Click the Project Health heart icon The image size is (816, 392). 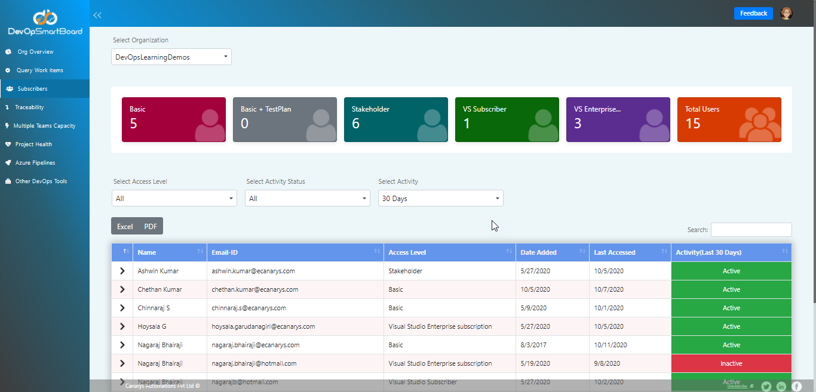(x=8, y=144)
